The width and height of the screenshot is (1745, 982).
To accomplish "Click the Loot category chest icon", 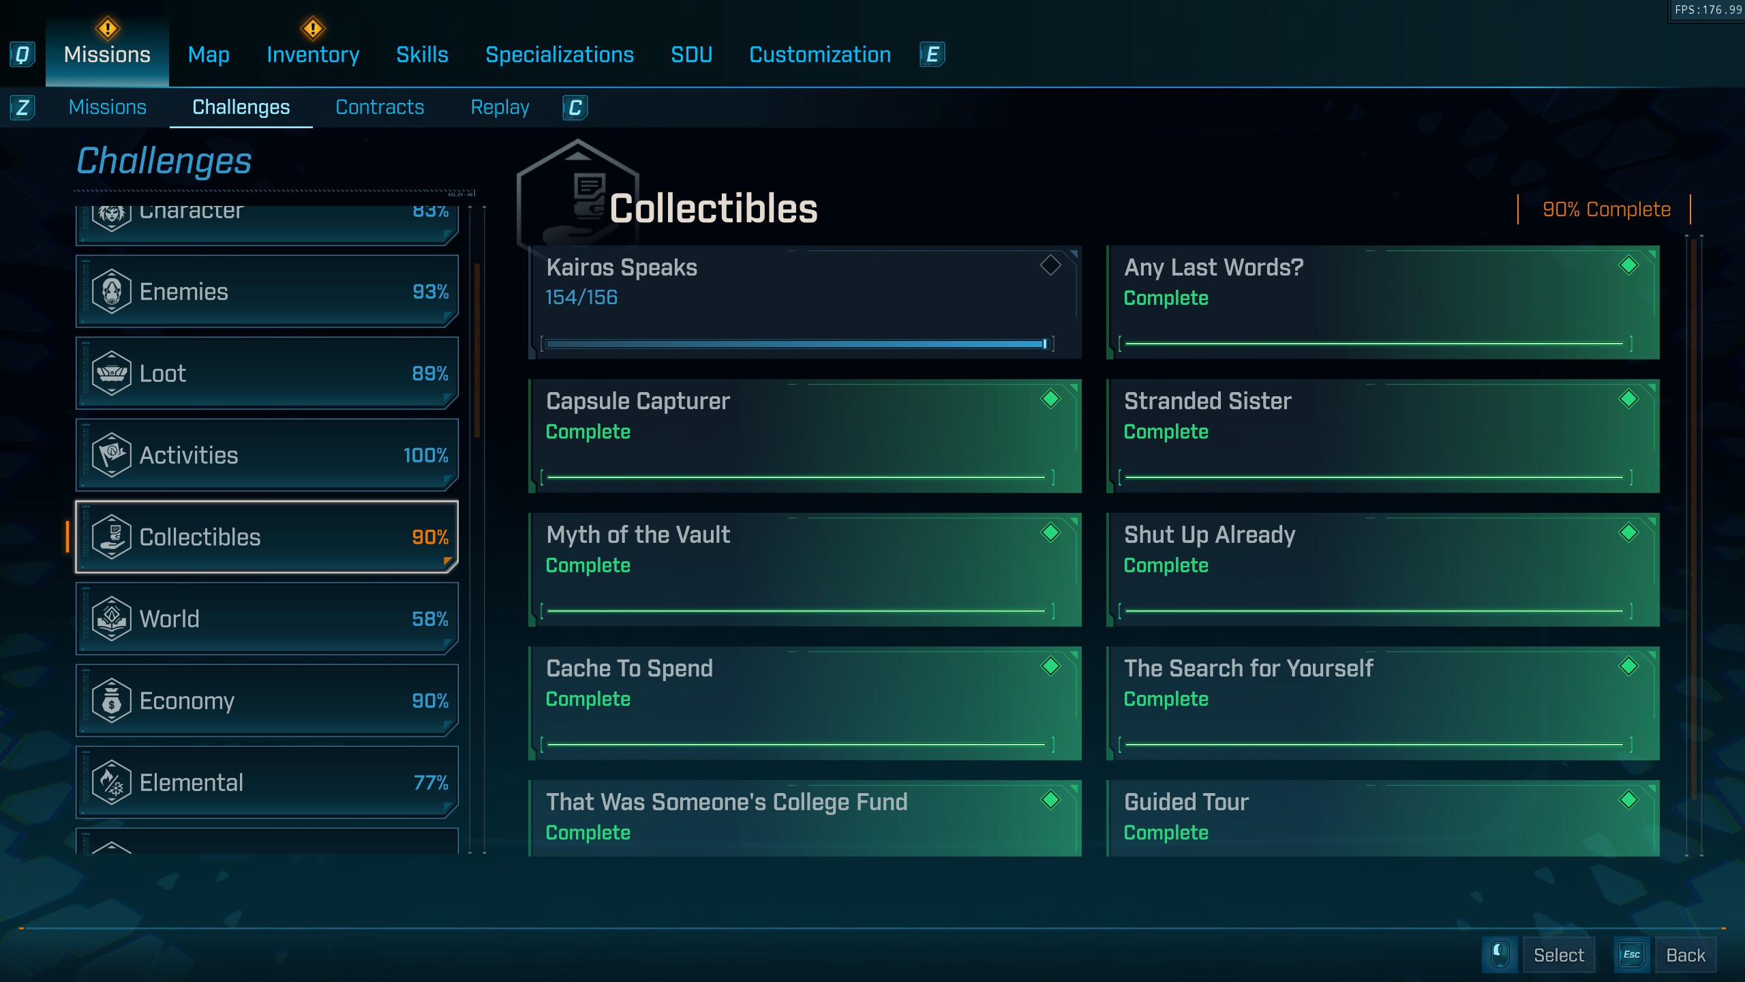I will click(111, 374).
